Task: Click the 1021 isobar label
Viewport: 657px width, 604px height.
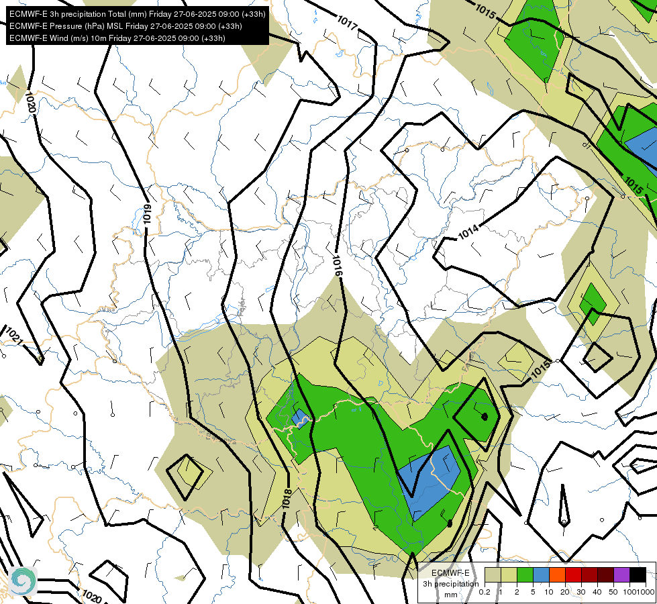Action: 13,335
